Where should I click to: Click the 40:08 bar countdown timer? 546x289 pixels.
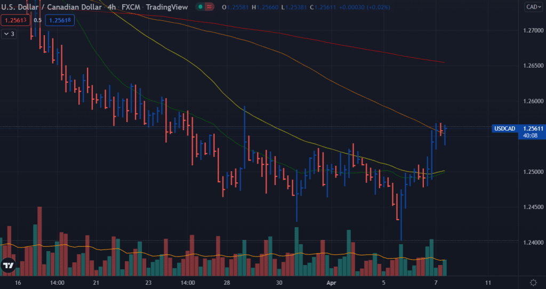click(x=530, y=135)
